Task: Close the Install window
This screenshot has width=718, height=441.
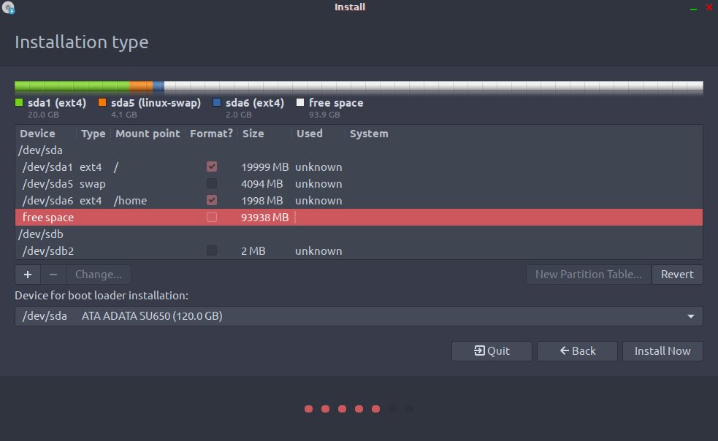Action: click(708, 8)
